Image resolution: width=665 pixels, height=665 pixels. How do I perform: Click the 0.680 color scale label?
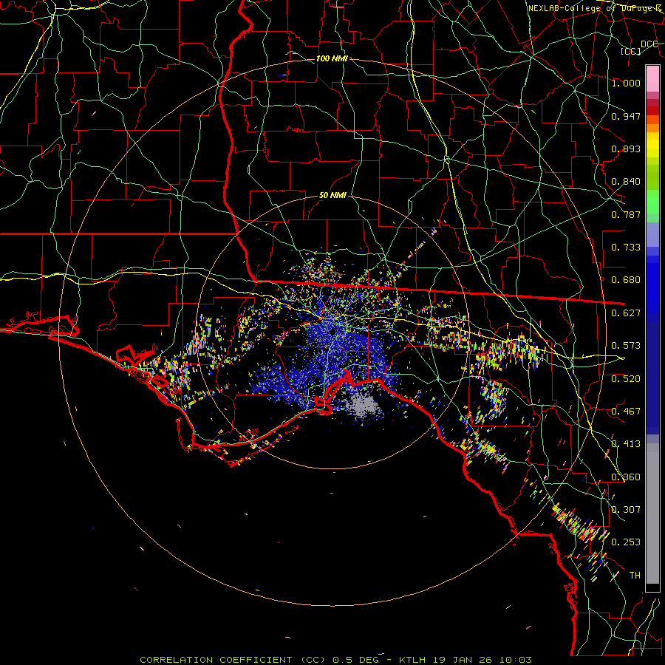pyautogui.click(x=626, y=280)
